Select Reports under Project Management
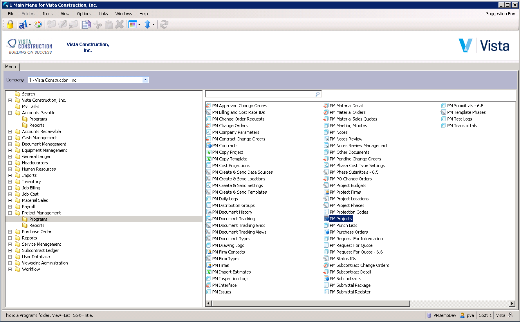 [37, 225]
